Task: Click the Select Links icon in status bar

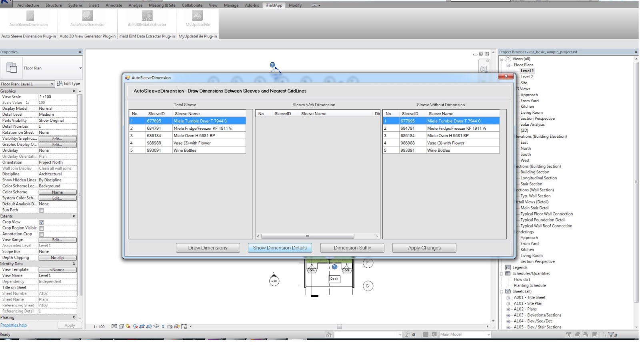Action: [568, 334]
